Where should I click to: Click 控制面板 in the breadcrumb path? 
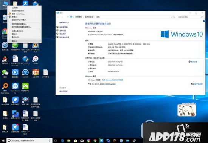tap(78, 17)
